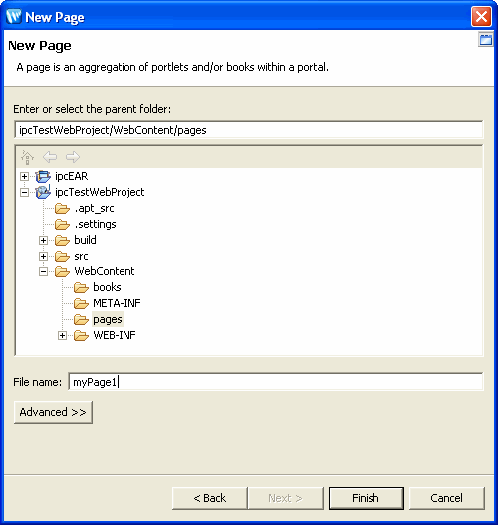498x525 pixels.
Task: Click the disabled Next > button
Action: click(x=286, y=498)
